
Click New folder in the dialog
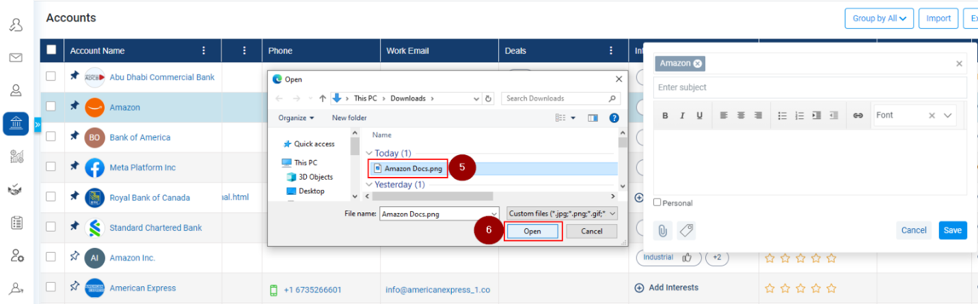coord(349,118)
